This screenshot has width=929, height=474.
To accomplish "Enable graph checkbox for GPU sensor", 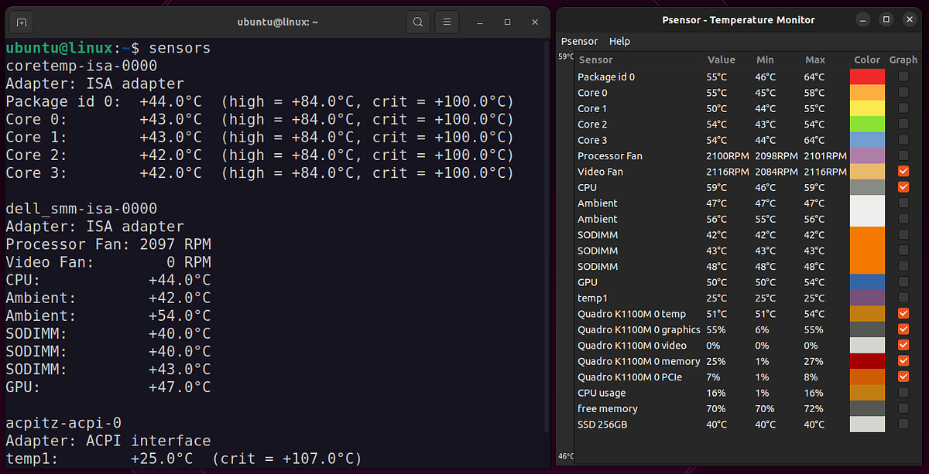I will (903, 282).
